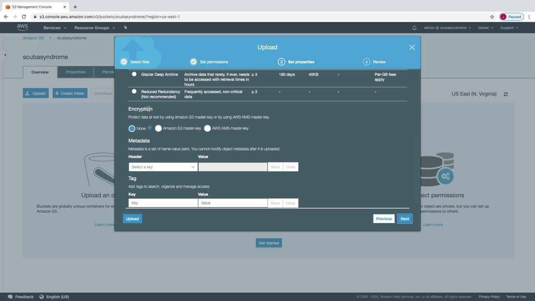Open the Resource Groups menu
The width and height of the screenshot is (535, 301).
tap(94, 28)
